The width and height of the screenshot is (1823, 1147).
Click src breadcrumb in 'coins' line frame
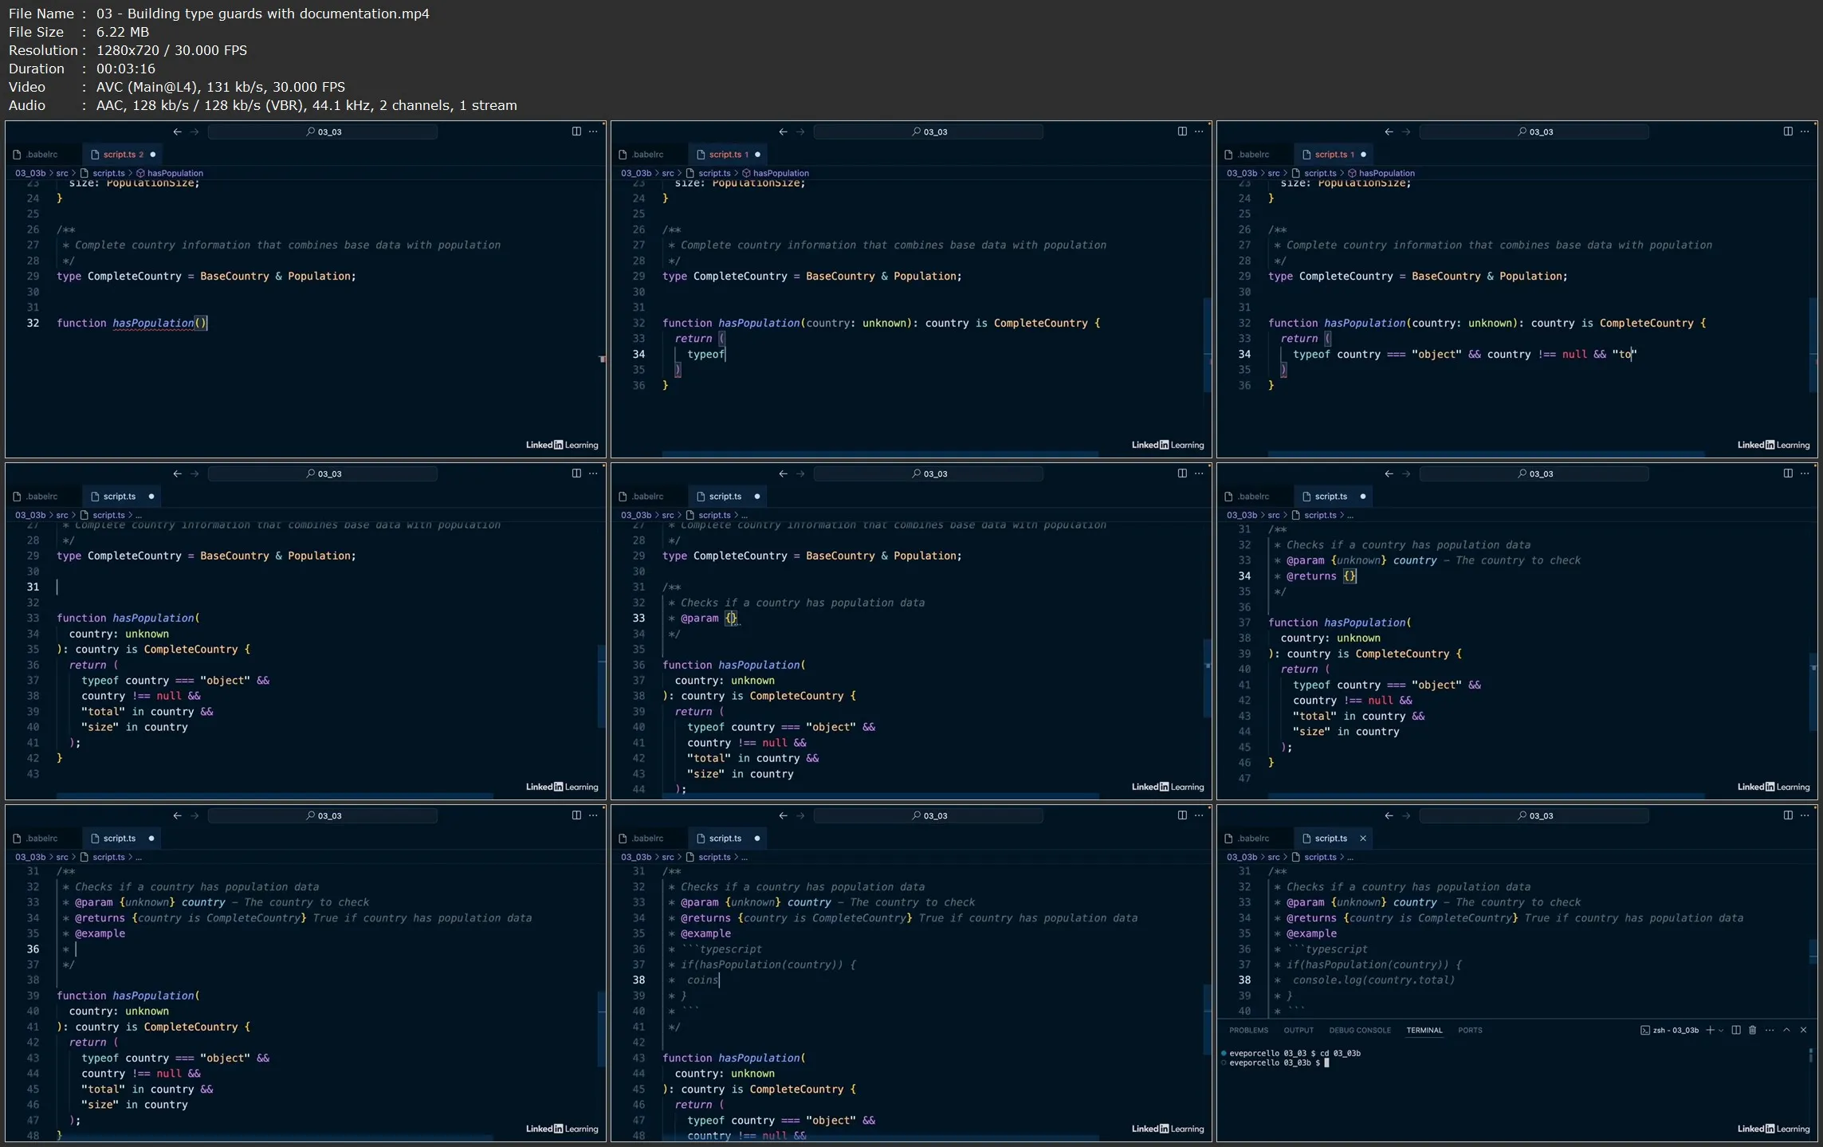(x=668, y=857)
